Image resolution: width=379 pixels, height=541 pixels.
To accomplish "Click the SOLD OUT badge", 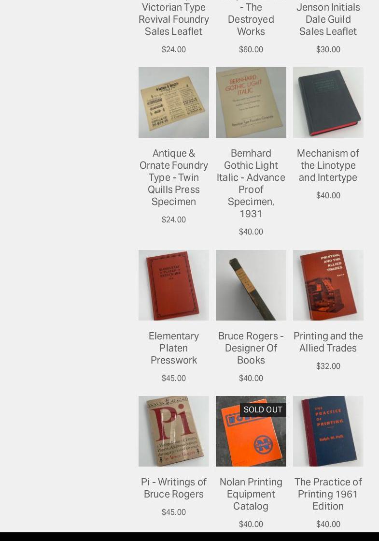I will [263, 409].
